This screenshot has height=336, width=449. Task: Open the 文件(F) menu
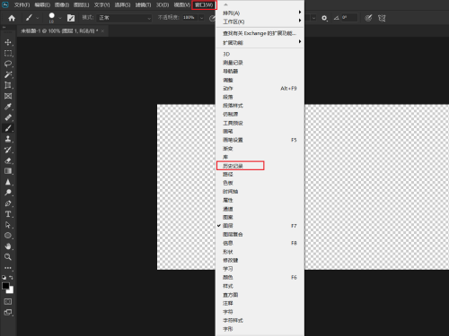[22, 5]
